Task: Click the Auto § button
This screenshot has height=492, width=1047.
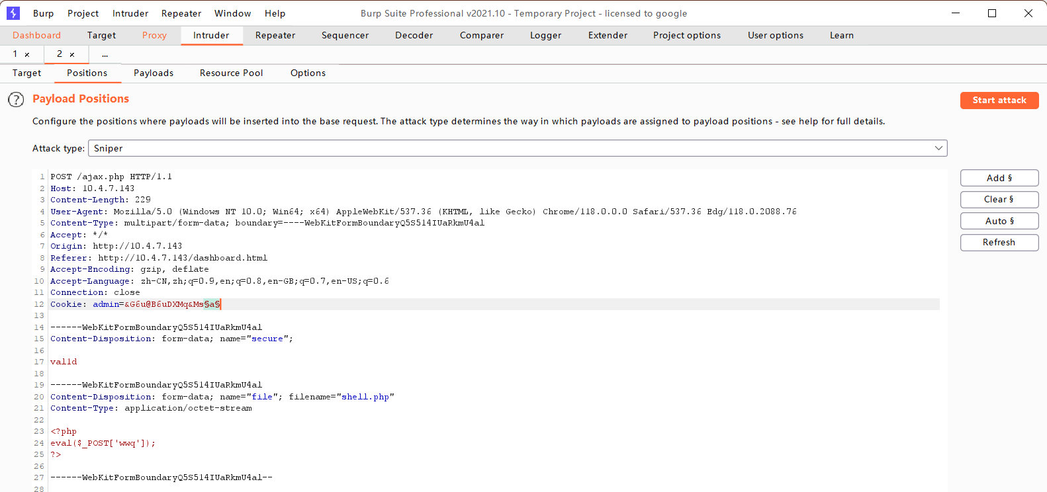Action: coord(999,221)
